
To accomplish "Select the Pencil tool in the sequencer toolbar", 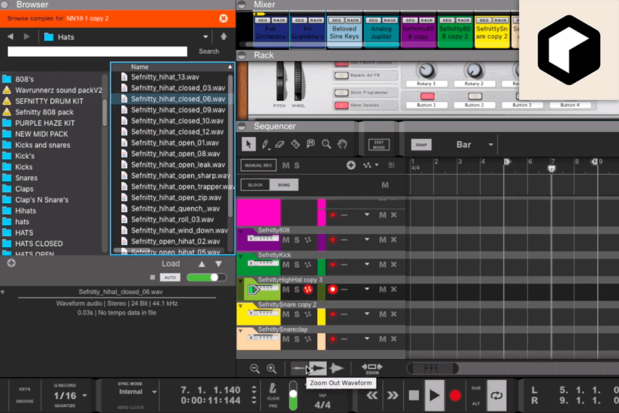I will click(264, 145).
